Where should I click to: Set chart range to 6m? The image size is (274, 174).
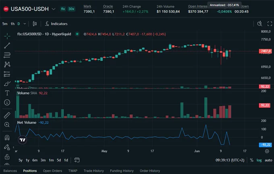35,160
